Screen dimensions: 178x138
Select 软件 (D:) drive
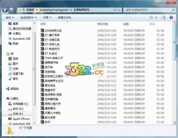pos(16,109)
